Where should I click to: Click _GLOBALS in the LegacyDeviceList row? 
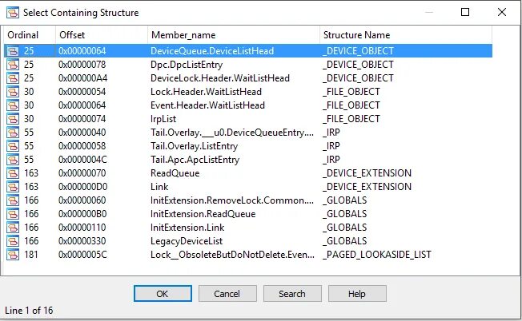click(344, 241)
